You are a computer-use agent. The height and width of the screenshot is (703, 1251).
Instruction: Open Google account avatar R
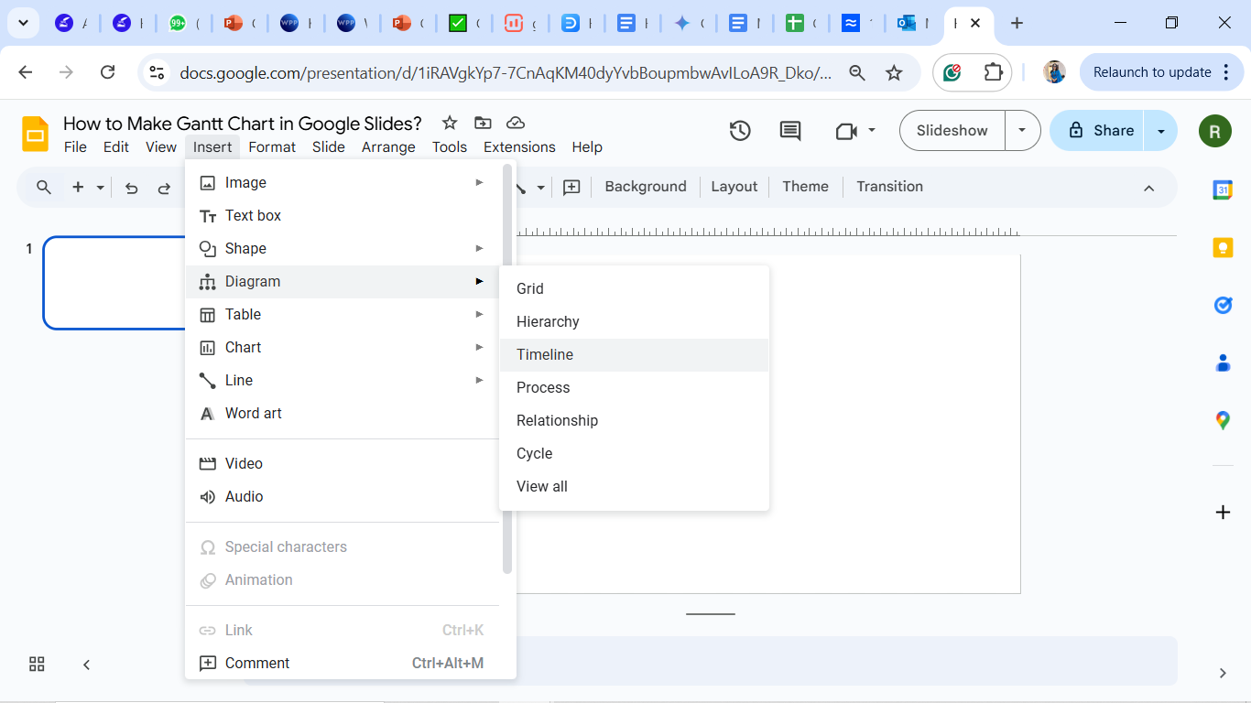[1214, 131]
